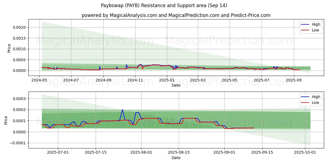Click the '2025-09' x-axis label on top chart
Screen dimensions: 328x164
coord(294,80)
